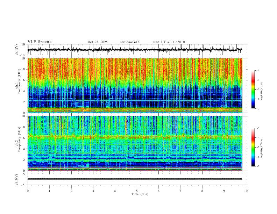Viewport: 277px width, 214px height.
Task: Click the log(PSD) label beside ch.1 color bar
Action: (262, 91)
